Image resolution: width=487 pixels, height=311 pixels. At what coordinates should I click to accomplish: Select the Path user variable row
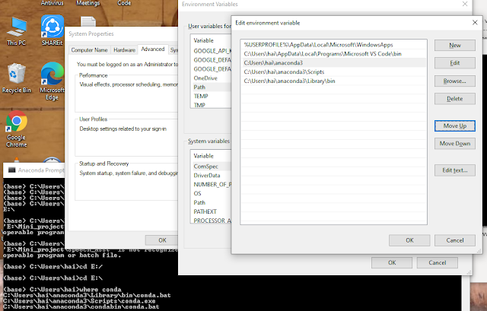pos(212,87)
